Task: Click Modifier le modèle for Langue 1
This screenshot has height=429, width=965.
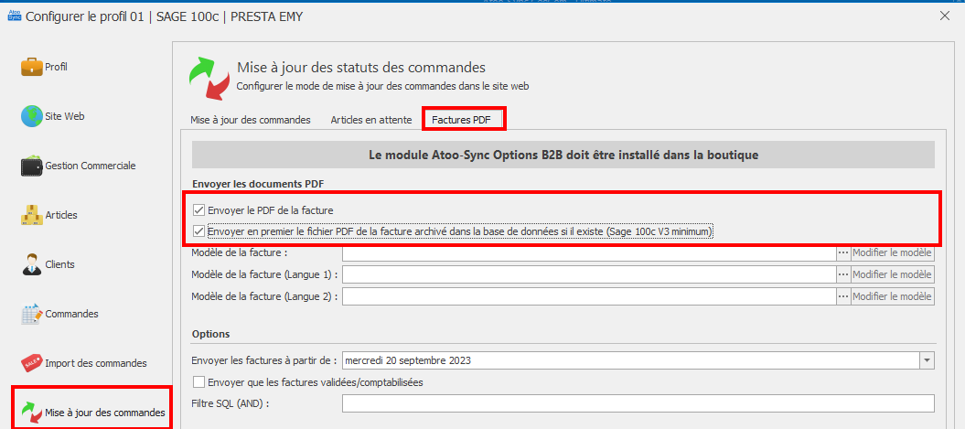Action: [893, 274]
